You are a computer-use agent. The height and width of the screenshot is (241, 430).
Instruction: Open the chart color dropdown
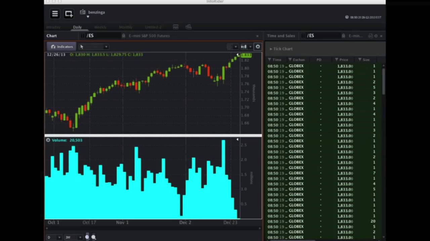232,47
